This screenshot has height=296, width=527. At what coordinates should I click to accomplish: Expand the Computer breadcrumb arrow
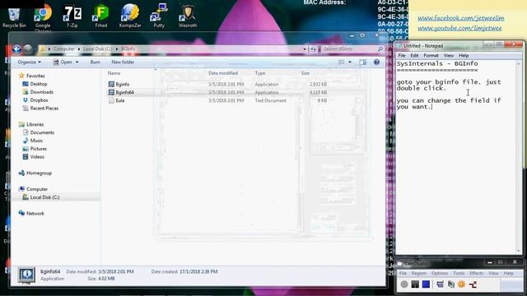[79, 49]
